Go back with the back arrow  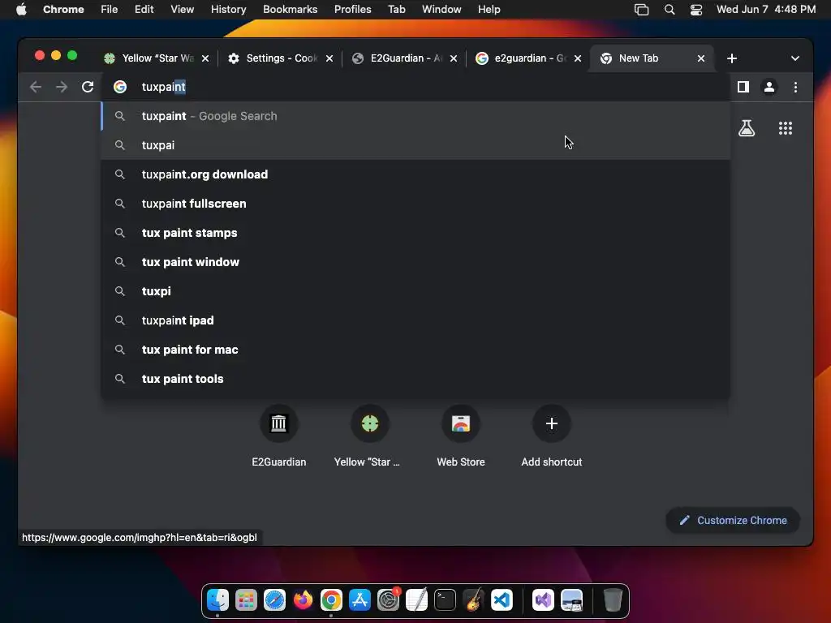point(36,87)
